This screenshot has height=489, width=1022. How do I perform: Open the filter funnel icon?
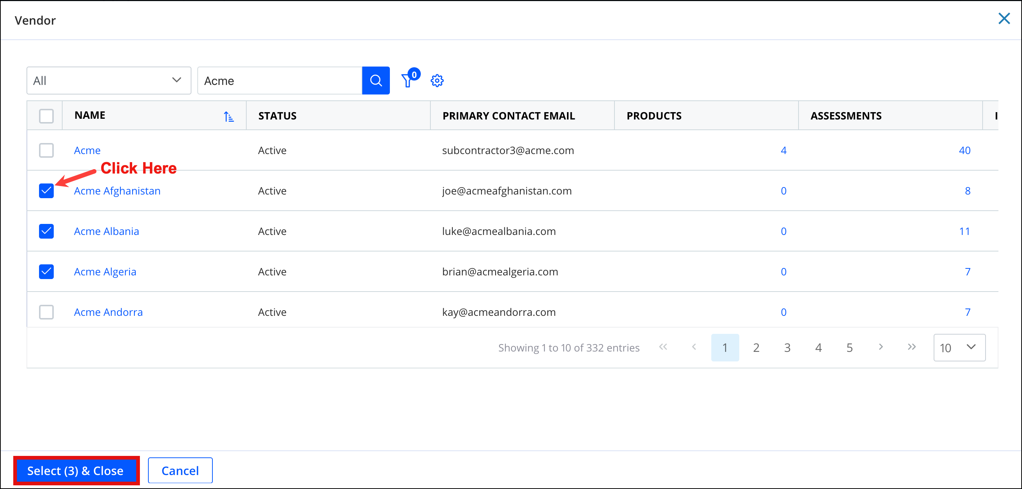click(x=408, y=81)
